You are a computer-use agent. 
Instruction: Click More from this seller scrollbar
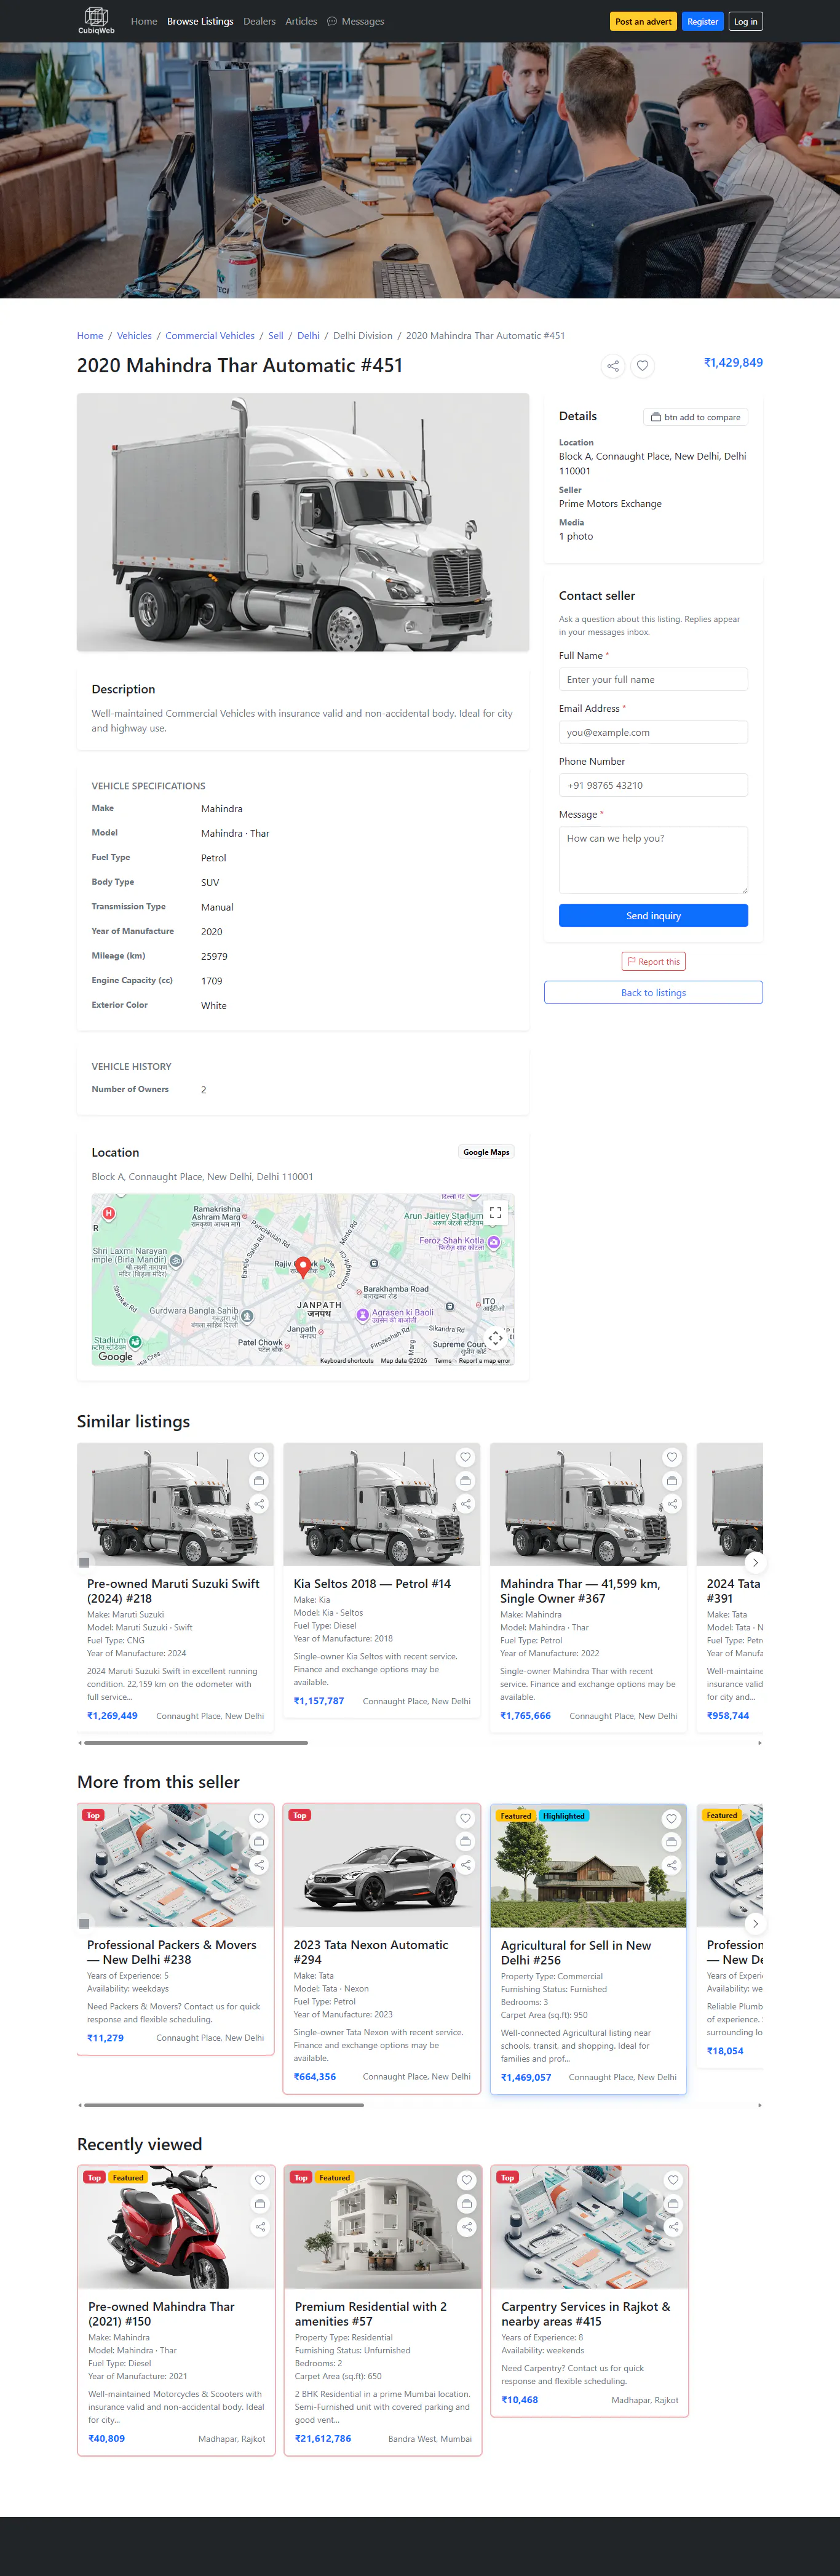(224, 2105)
